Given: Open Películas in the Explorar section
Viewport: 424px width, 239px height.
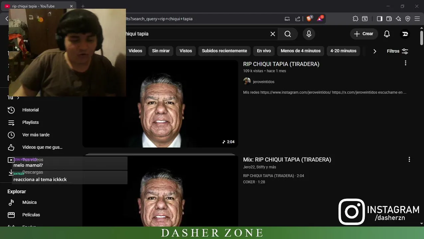Looking at the screenshot, I should pyautogui.click(x=31, y=215).
